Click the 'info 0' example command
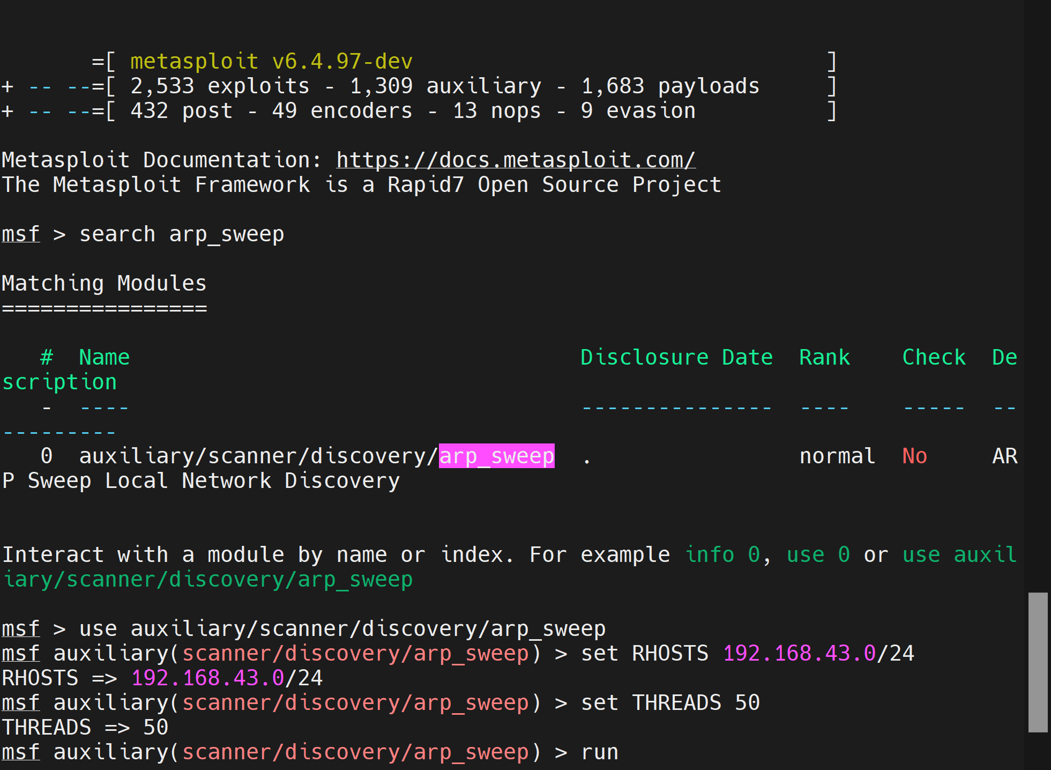1051x770 pixels. pos(722,554)
